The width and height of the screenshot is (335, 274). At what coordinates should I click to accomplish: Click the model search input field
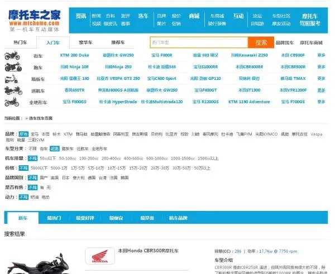199,42
